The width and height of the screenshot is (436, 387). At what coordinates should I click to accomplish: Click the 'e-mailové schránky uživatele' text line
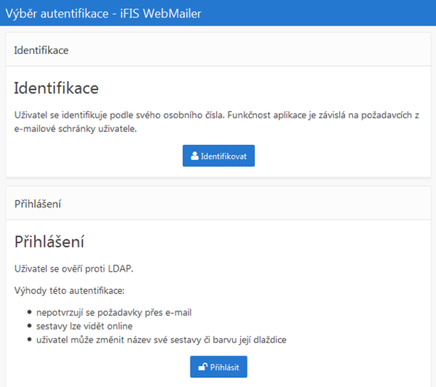[x=76, y=129]
